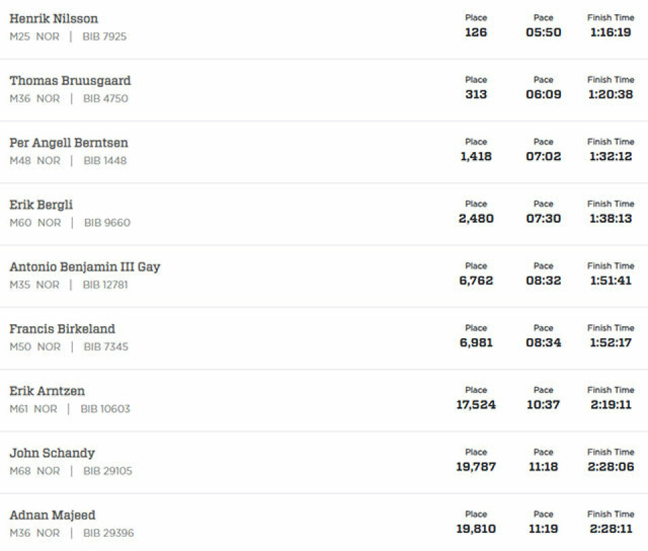Select finish time 2:28:11
The height and width of the screenshot is (551, 648).
tap(610, 529)
